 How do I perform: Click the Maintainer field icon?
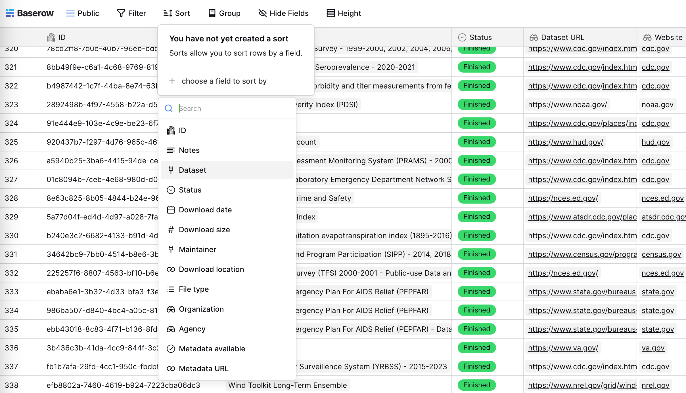(171, 250)
